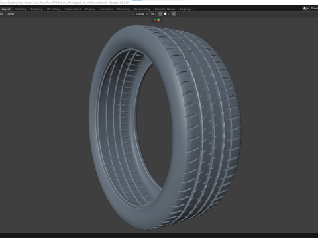Screen dimensions: 318x238
Task: Open the scene browse icon dropdown
Action: coord(306,9)
